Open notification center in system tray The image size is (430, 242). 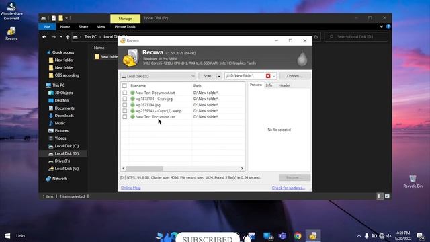(420, 236)
